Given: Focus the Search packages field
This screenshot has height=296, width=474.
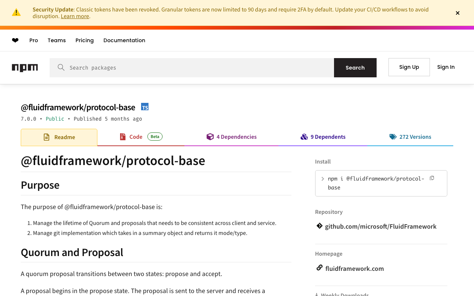Looking at the screenshot, I should point(192,68).
